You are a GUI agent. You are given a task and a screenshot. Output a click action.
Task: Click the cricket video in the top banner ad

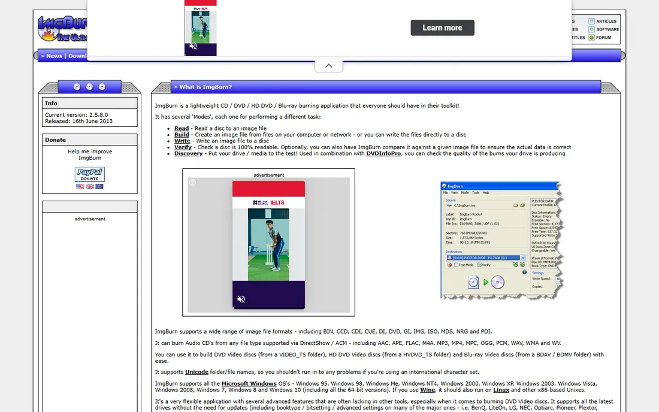pyautogui.click(x=201, y=27)
